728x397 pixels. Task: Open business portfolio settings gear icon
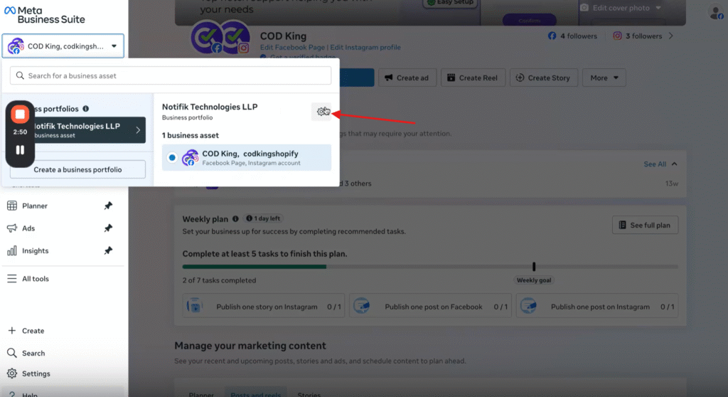323,112
